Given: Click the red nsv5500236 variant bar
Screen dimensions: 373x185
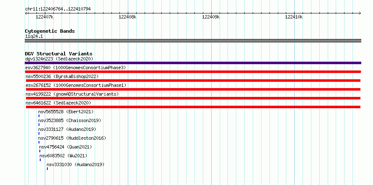Looking at the screenshot, I should pyautogui.click(x=193, y=81).
